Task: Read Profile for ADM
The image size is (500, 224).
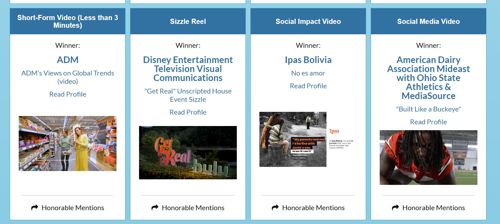Action: pyautogui.click(x=68, y=94)
